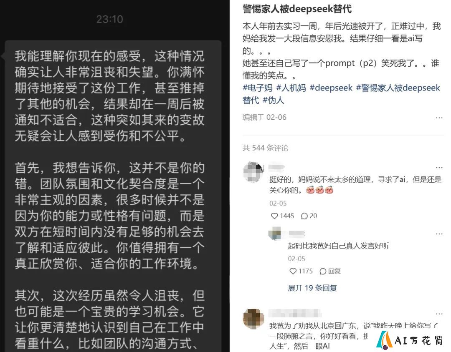
Task: Click the 回复 reply icon
Action: click(x=330, y=271)
